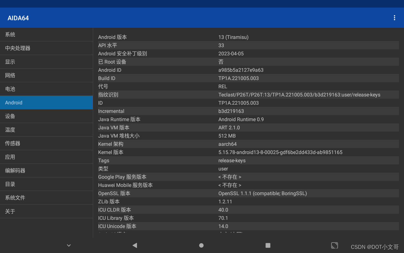
Task: Click the codename value REL
Action: (223, 86)
